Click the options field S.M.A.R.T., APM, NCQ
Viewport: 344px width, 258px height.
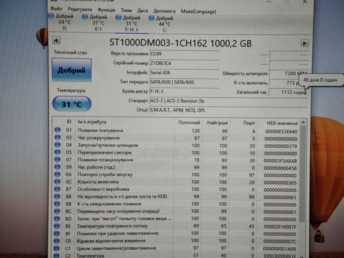coord(228,110)
